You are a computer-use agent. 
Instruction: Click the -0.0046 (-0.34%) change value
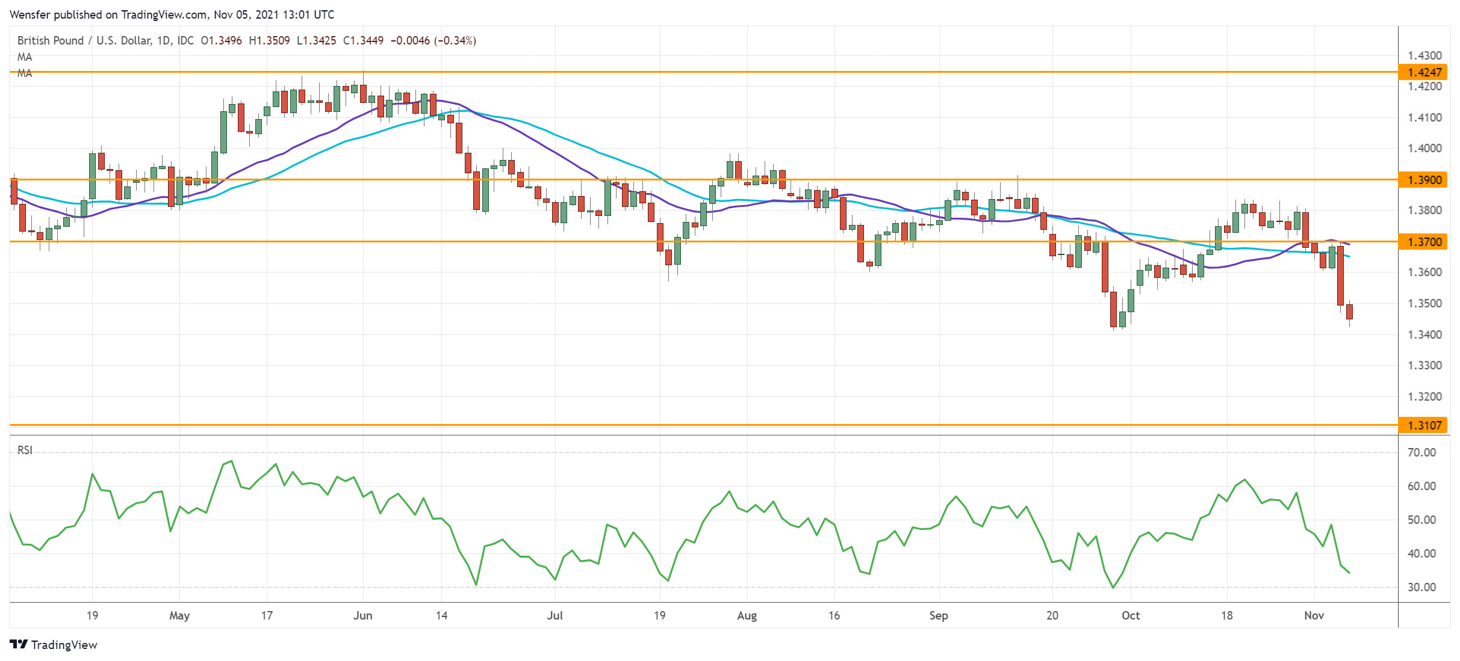point(433,40)
